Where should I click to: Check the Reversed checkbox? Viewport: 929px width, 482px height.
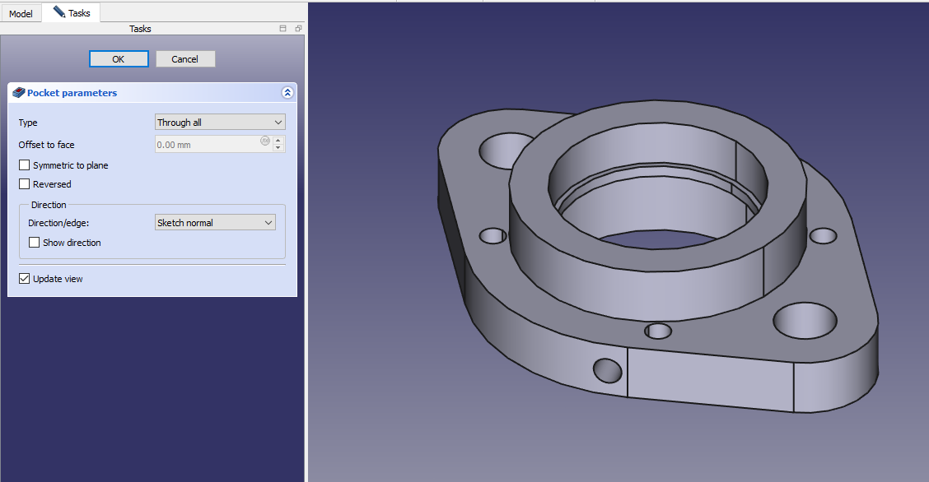[x=25, y=184]
